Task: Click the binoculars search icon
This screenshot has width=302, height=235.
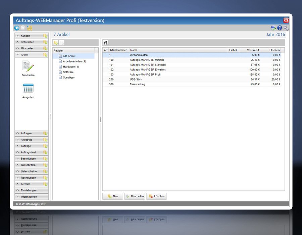Action: click(x=106, y=43)
